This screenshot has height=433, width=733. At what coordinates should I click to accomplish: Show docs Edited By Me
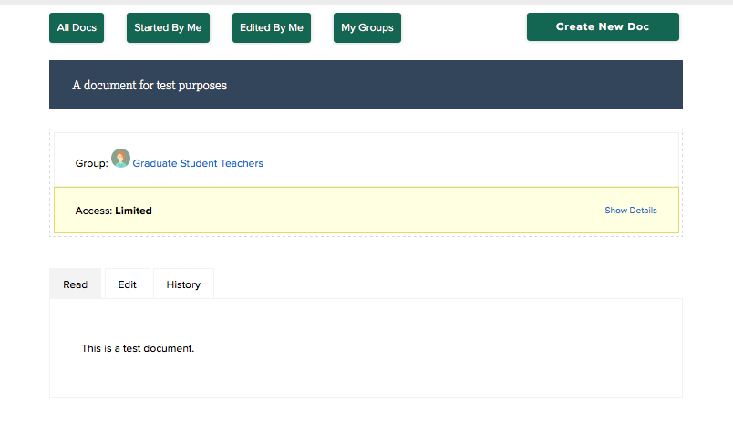[271, 28]
